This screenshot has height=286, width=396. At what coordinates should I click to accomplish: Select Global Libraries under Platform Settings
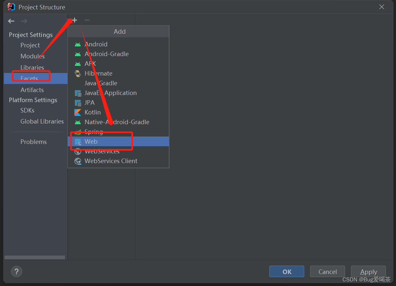(x=36, y=121)
